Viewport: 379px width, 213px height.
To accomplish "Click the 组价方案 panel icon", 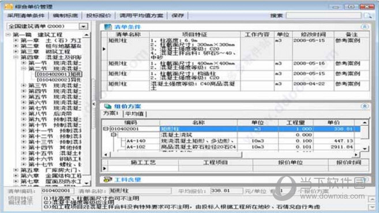I will (107, 106).
